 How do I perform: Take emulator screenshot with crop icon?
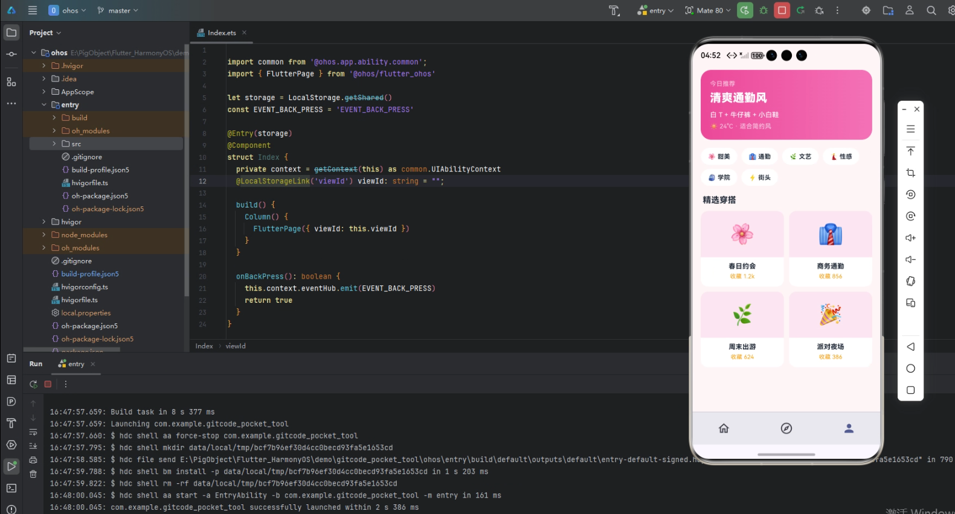click(x=910, y=173)
